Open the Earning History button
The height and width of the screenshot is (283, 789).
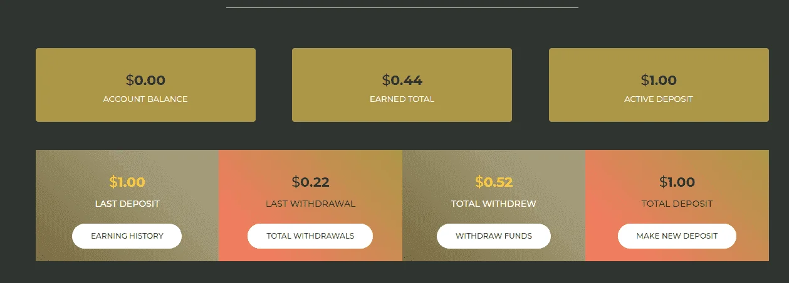[127, 236]
